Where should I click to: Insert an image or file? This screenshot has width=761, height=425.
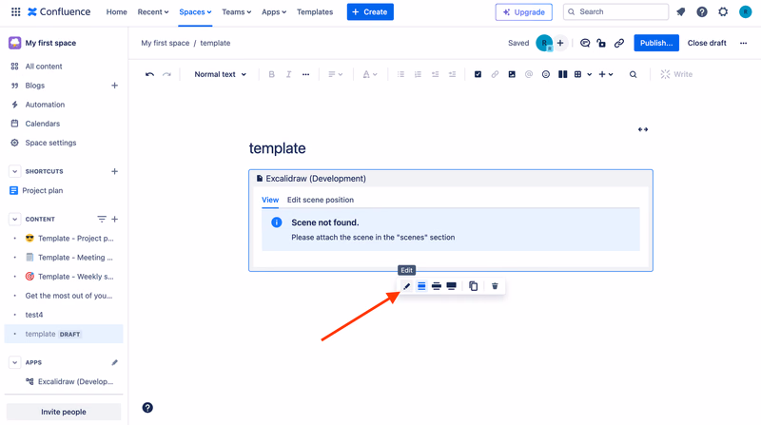[512, 74]
